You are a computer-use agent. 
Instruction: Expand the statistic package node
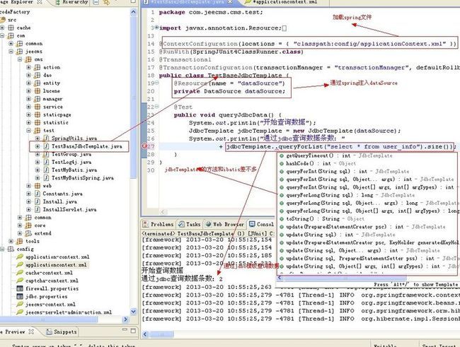pos(29,122)
